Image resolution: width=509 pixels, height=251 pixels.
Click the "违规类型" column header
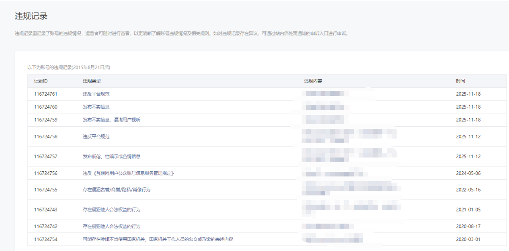coord(92,81)
